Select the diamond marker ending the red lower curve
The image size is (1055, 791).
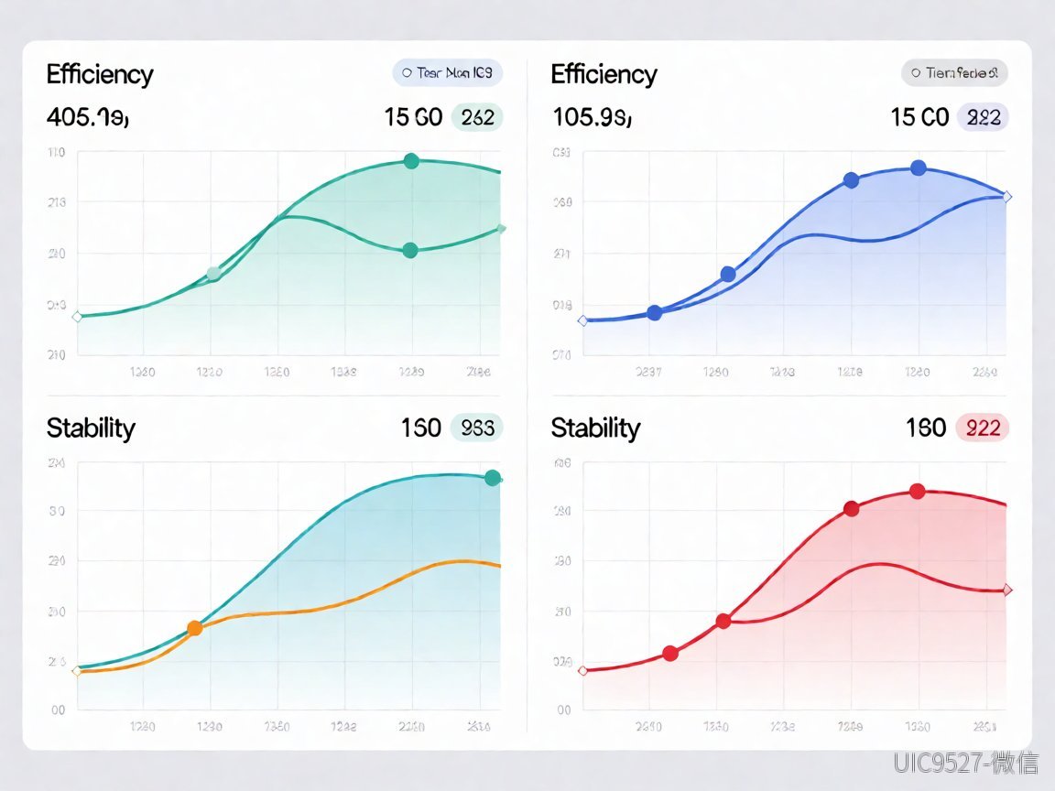(1007, 590)
